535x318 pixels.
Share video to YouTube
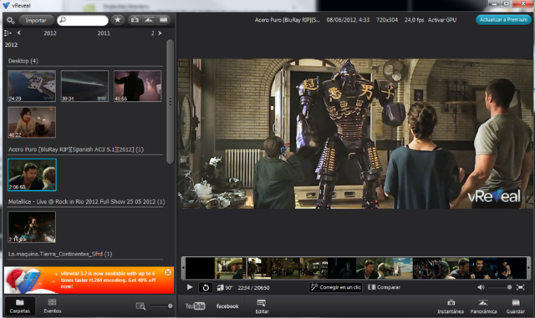tap(195, 306)
